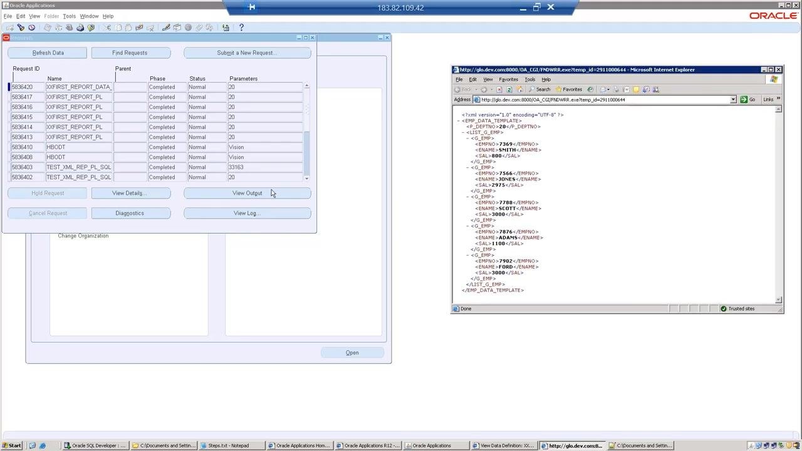Viewport: 802px width, 451px height.
Task: Click the Go button next to address bar
Action: coord(747,100)
